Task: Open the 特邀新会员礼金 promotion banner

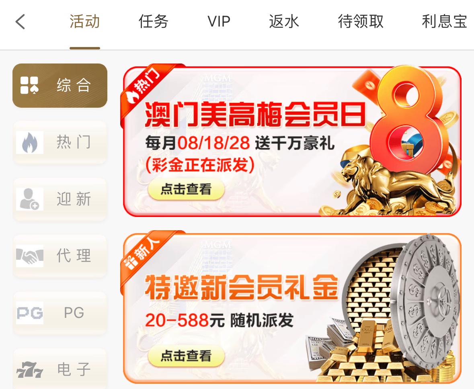Action: tap(292, 308)
